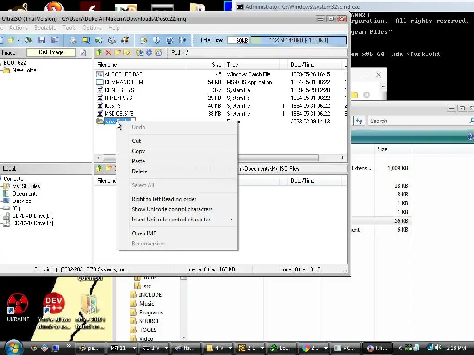Click the Windows Start orb
The width and height of the screenshot is (474, 355).
click(13, 347)
